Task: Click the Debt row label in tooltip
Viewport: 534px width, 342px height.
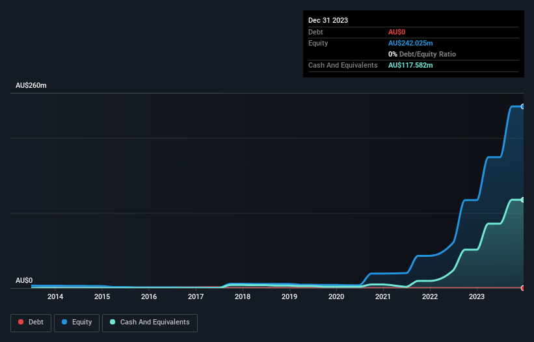Action: pos(315,32)
